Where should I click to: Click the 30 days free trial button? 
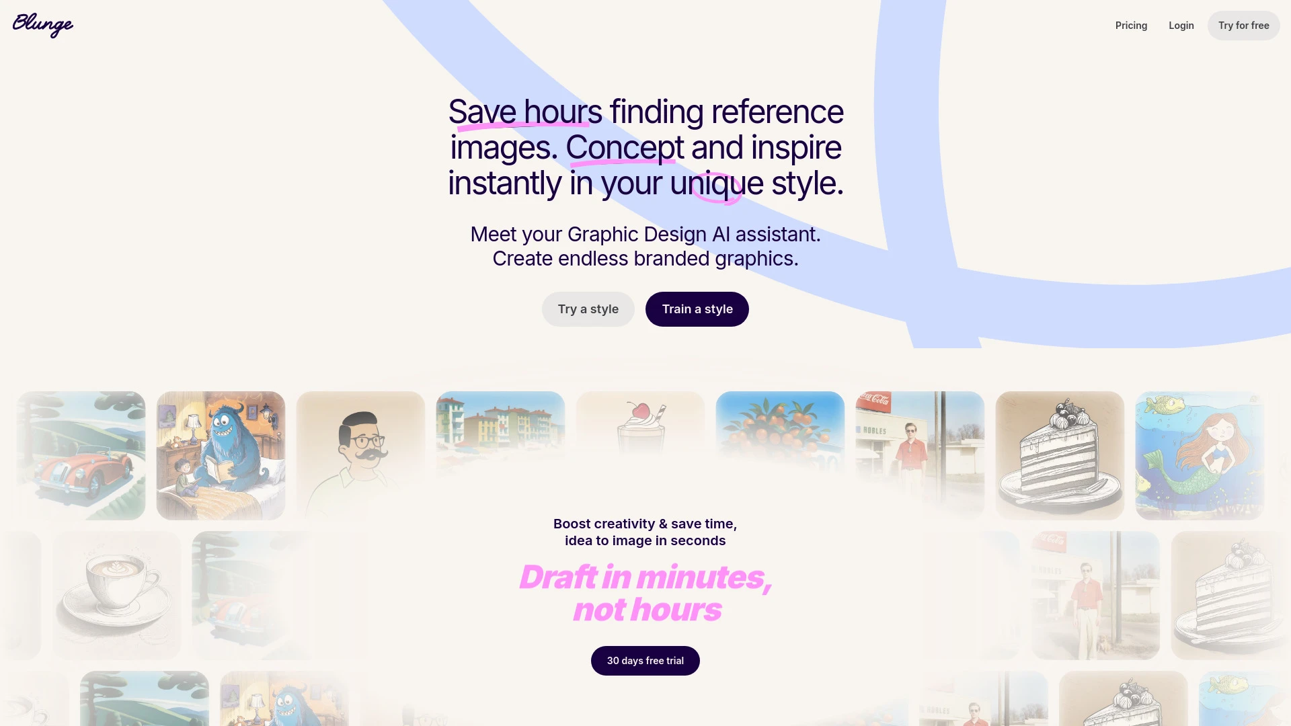(x=645, y=659)
